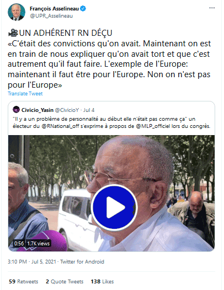Viewport: 224px width, 290px height.
Task: Open the 3:10 PM · Jul 5, 2021 timestamp
Action: [32, 262]
